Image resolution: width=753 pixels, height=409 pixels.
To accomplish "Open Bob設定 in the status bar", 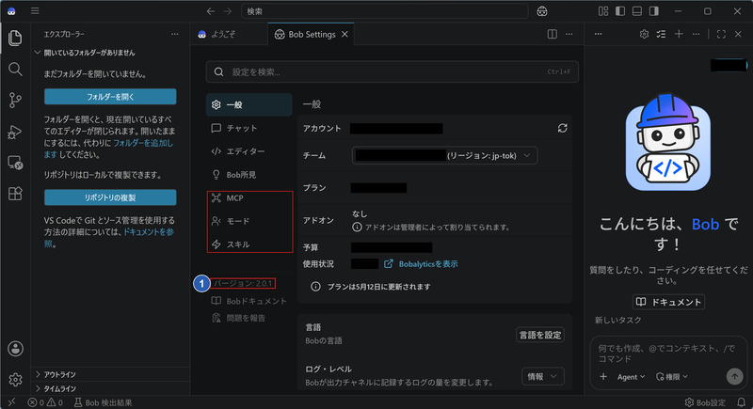I will tap(705, 402).
